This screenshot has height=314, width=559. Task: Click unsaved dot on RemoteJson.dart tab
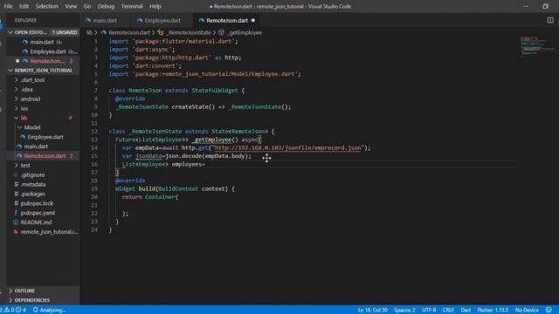[x=253, y=20]
